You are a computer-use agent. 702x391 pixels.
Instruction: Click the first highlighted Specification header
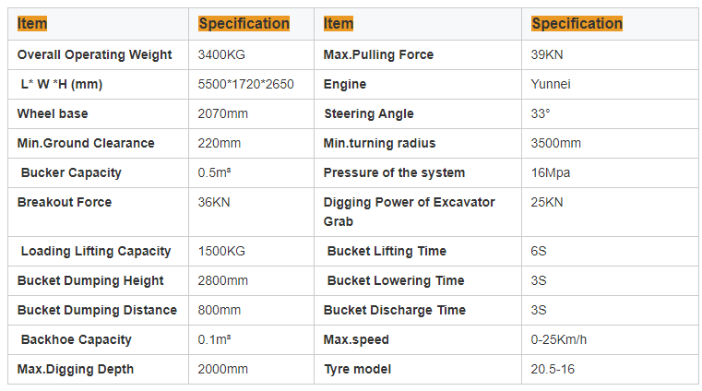(244, 24)
